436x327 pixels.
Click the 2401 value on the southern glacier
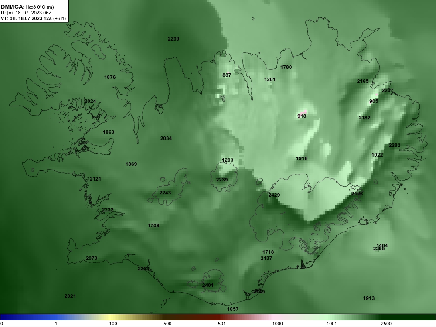click(x=208, y=285)
